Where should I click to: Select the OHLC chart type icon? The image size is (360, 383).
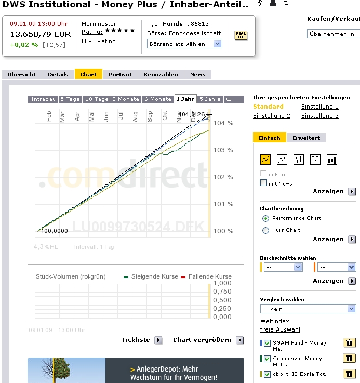315,160
